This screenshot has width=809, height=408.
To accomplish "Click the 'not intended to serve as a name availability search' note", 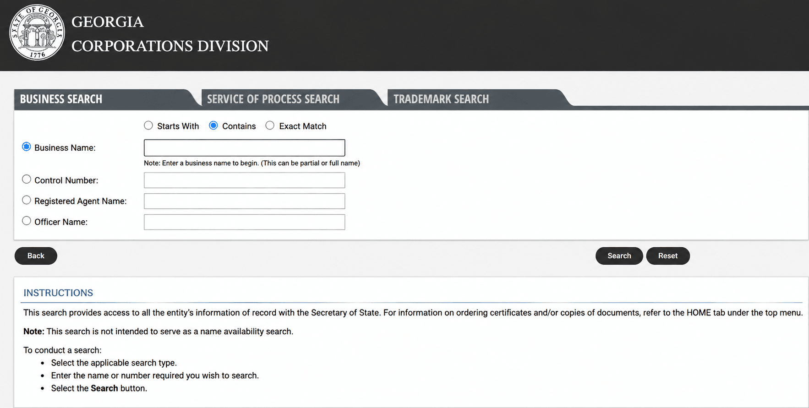I will pyautogui.click(x=158, y=332).
